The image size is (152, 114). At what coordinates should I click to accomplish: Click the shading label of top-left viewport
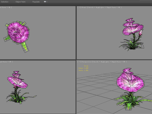tap(6, 7)
